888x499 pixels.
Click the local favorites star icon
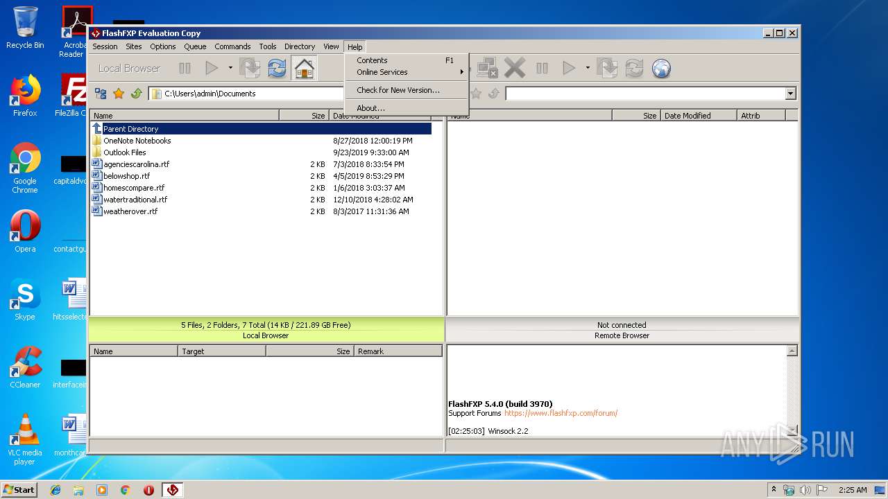pos(119,94)
